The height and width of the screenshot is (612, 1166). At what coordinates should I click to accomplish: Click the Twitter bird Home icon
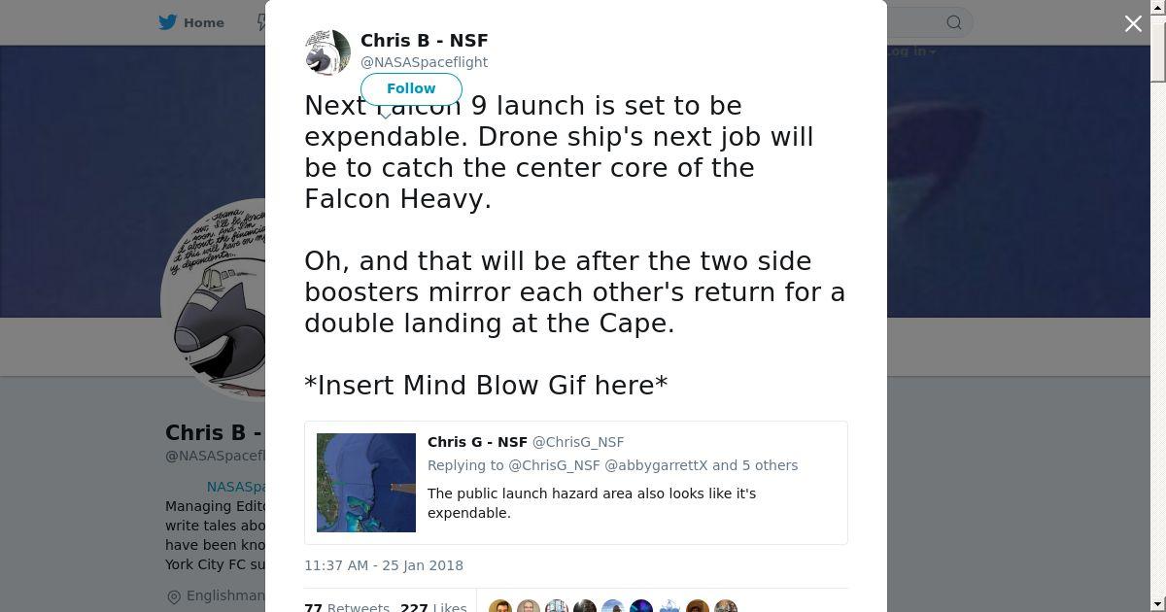point(168,22)
